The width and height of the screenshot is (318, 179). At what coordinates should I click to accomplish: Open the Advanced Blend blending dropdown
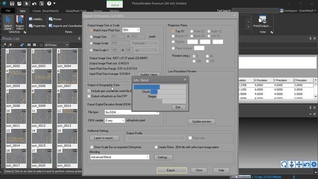120,157
